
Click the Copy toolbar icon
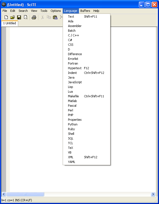[x=49, y=17]
